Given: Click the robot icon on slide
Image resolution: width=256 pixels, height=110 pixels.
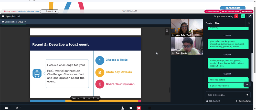Looking at the screenshot, I should 37,73.
